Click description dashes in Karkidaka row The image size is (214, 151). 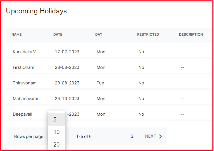pos(182,52)
